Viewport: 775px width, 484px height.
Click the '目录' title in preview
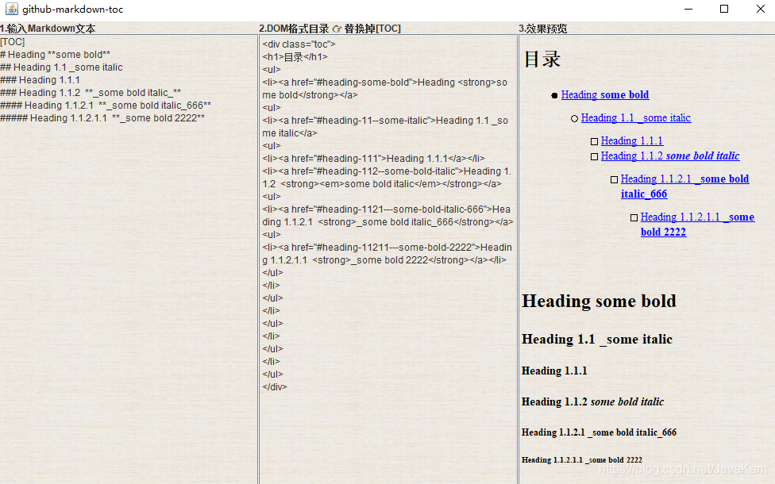[542, 60]
